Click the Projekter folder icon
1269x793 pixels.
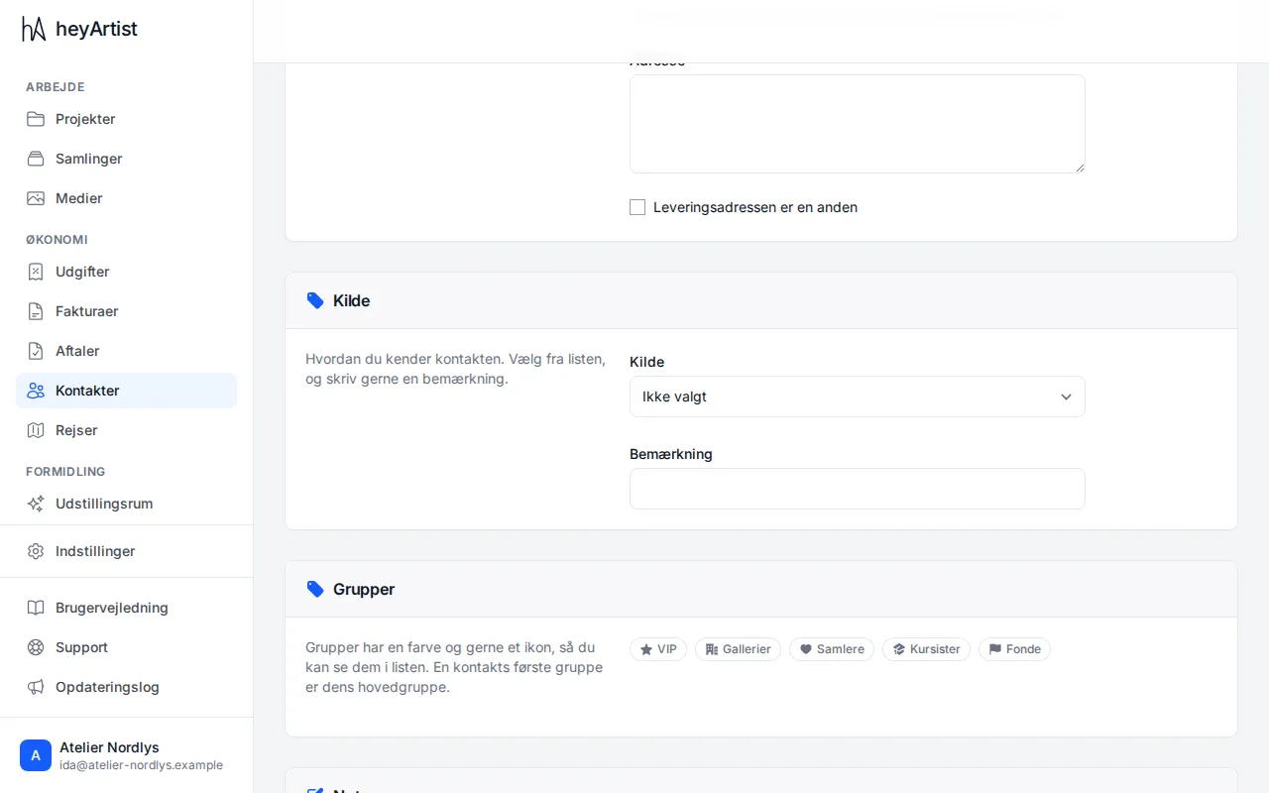pos(36,119)
